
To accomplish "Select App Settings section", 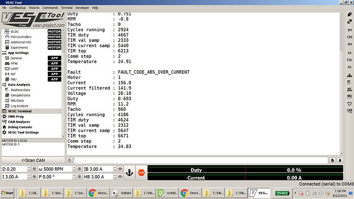I will click(32, 53).
